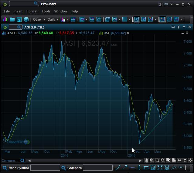194x173 pixels.
Task: Open the Window menu
Action: (61, 11)
